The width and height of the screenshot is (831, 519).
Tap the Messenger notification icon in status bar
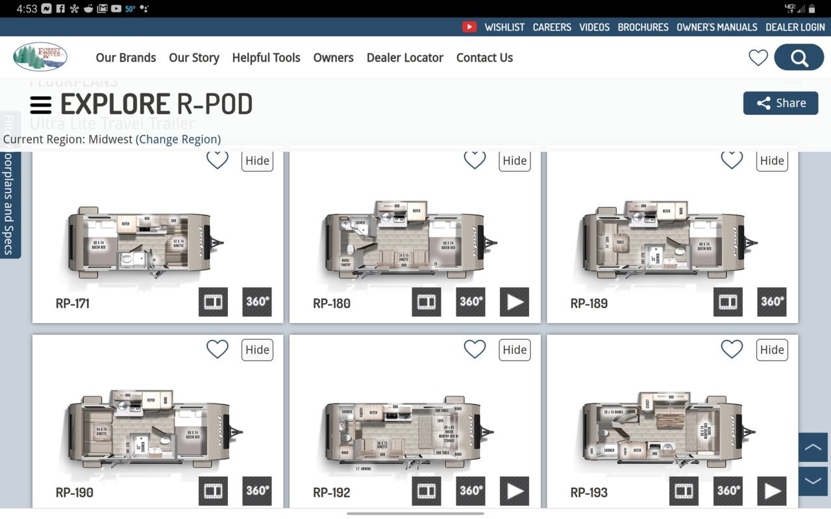(x=47, y=8)
